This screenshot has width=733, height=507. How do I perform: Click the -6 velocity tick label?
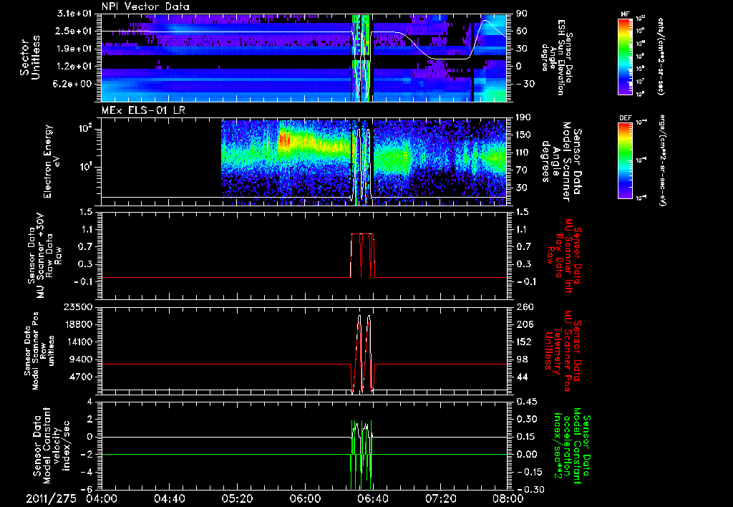coord(87,489)
